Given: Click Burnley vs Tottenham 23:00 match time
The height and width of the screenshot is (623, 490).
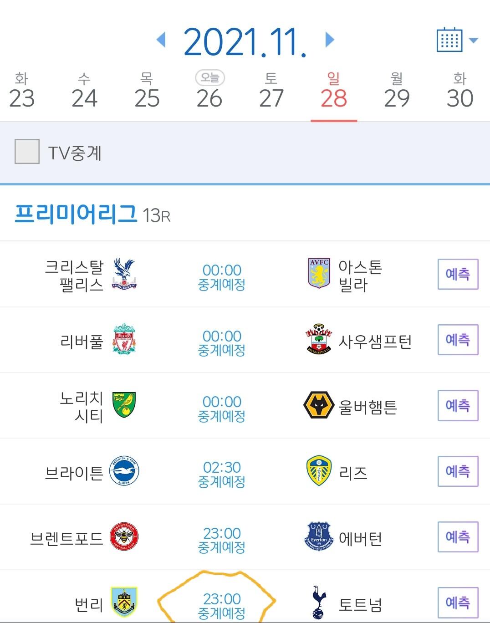Looking at the screenshot, I should 222,599.
